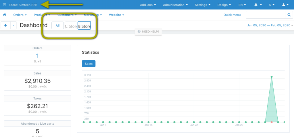The width and height of the screenshot is (294, 137).
Task: Click the $2,910.35 sales value
Action: pos(38,81)
